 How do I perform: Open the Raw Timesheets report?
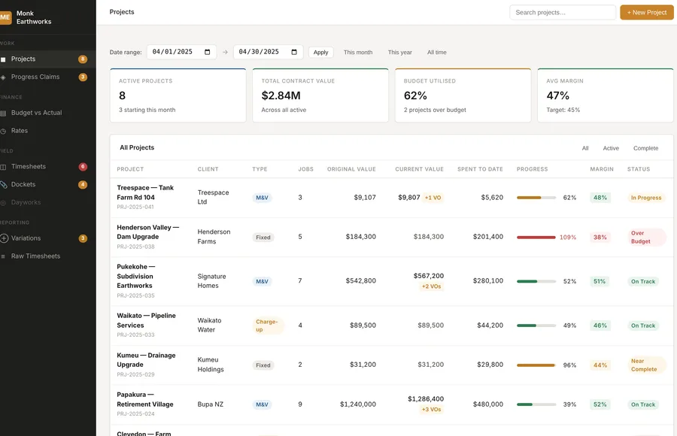coord(48,256)
